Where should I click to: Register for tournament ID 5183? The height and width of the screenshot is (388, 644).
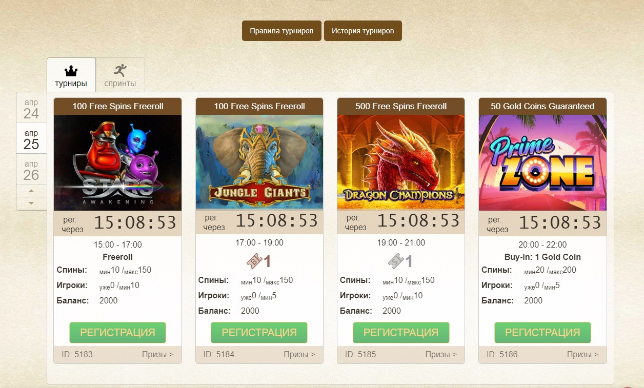coord(118,333)
